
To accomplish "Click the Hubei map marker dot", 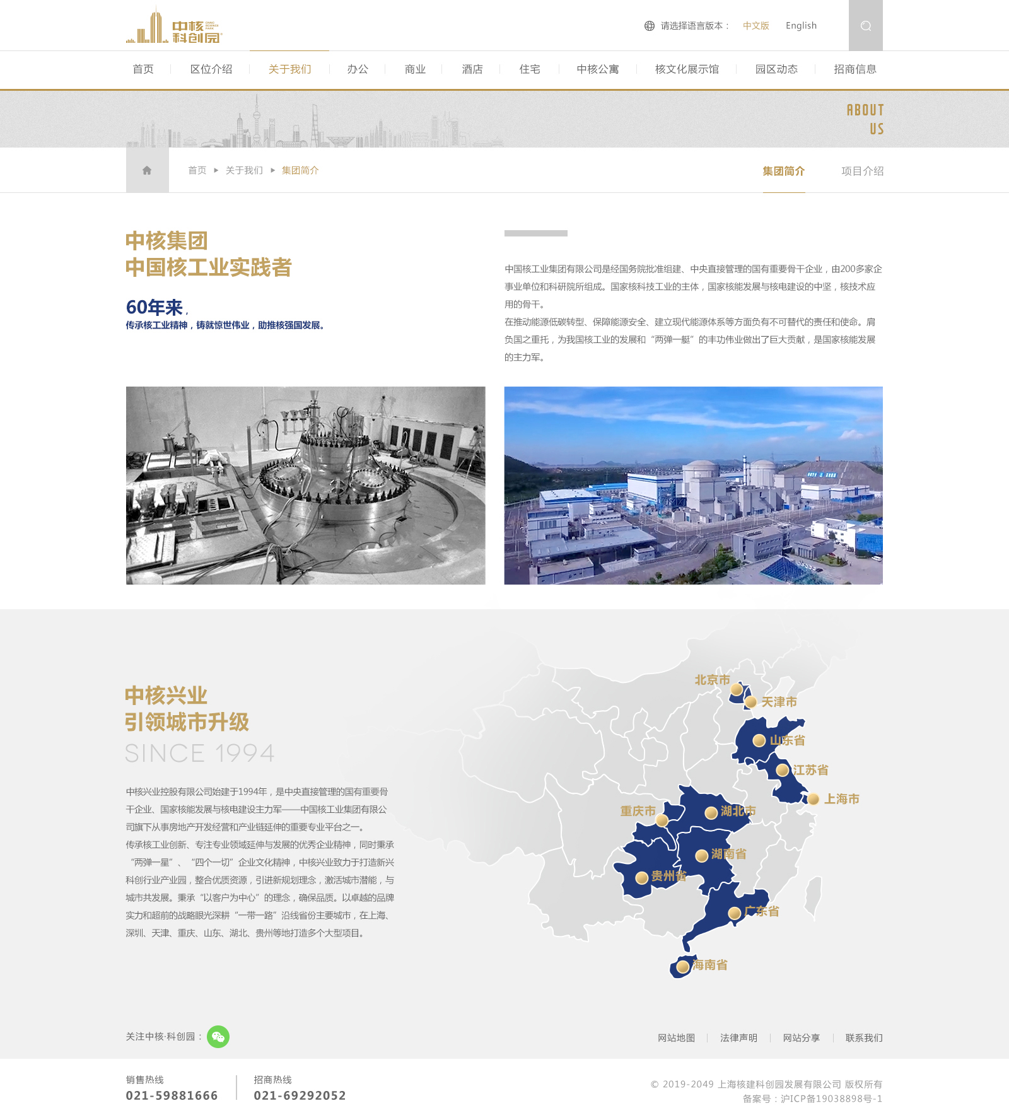I will pyautogui.click(x=711, y=813).
